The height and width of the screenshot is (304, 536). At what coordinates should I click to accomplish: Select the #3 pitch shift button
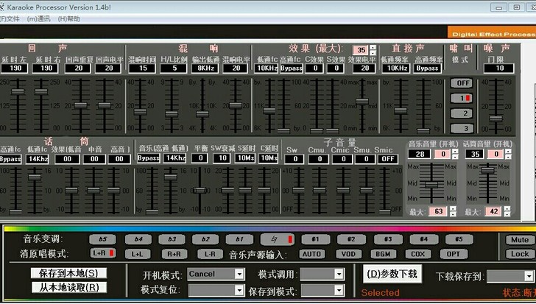coord(388,239)
